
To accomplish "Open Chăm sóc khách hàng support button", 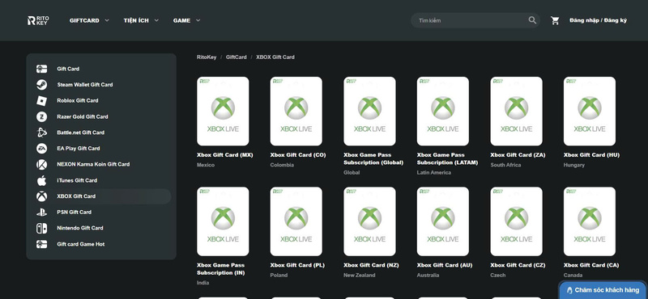I will tap(603, 290).
